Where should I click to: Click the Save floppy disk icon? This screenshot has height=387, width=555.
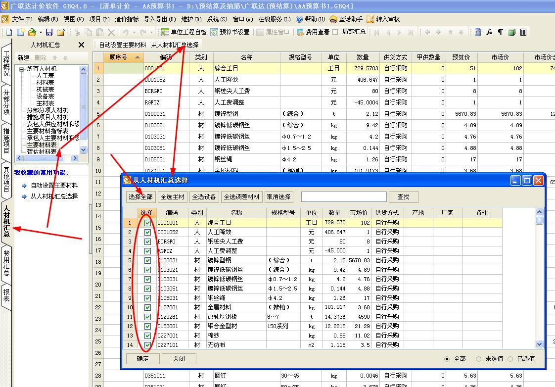pyautogui.click(x=49, y=32)
